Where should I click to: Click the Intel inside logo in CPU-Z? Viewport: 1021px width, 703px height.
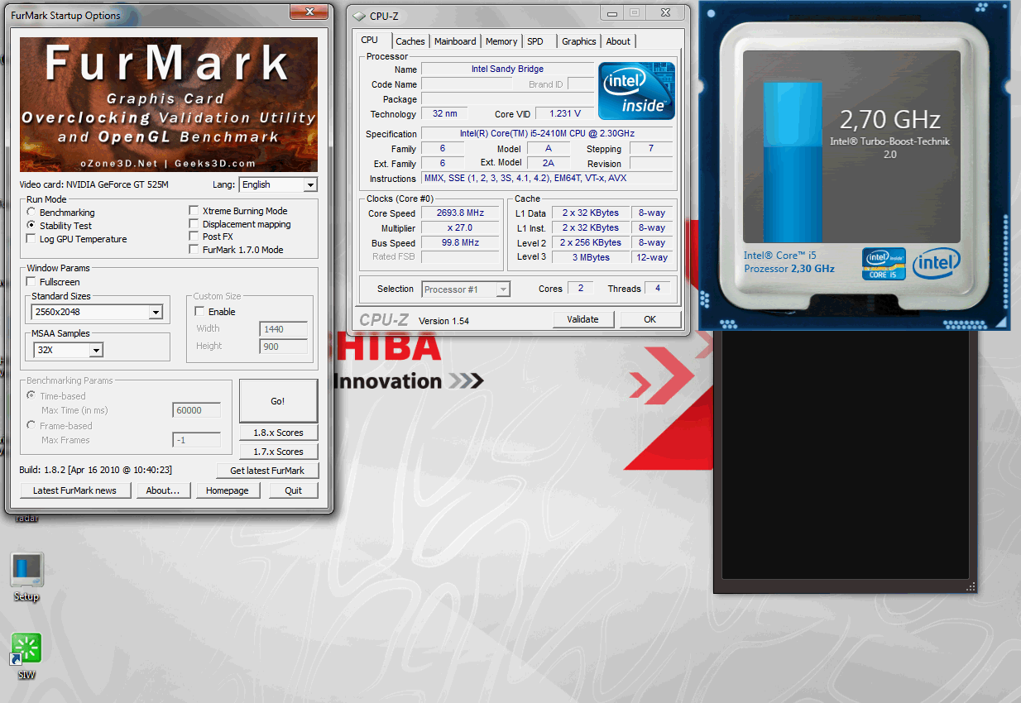click(x=636, y=91)
